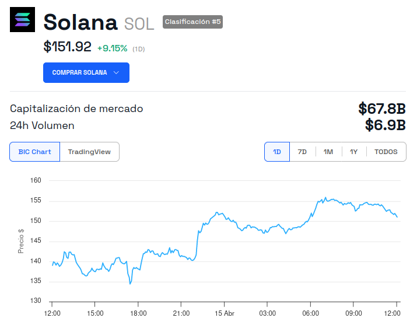The image size is (417, 321).
Task: Click the $151.92 price value
Action: click(x=67, y=47)
